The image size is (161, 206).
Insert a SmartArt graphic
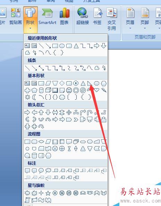tap(48, 16)
